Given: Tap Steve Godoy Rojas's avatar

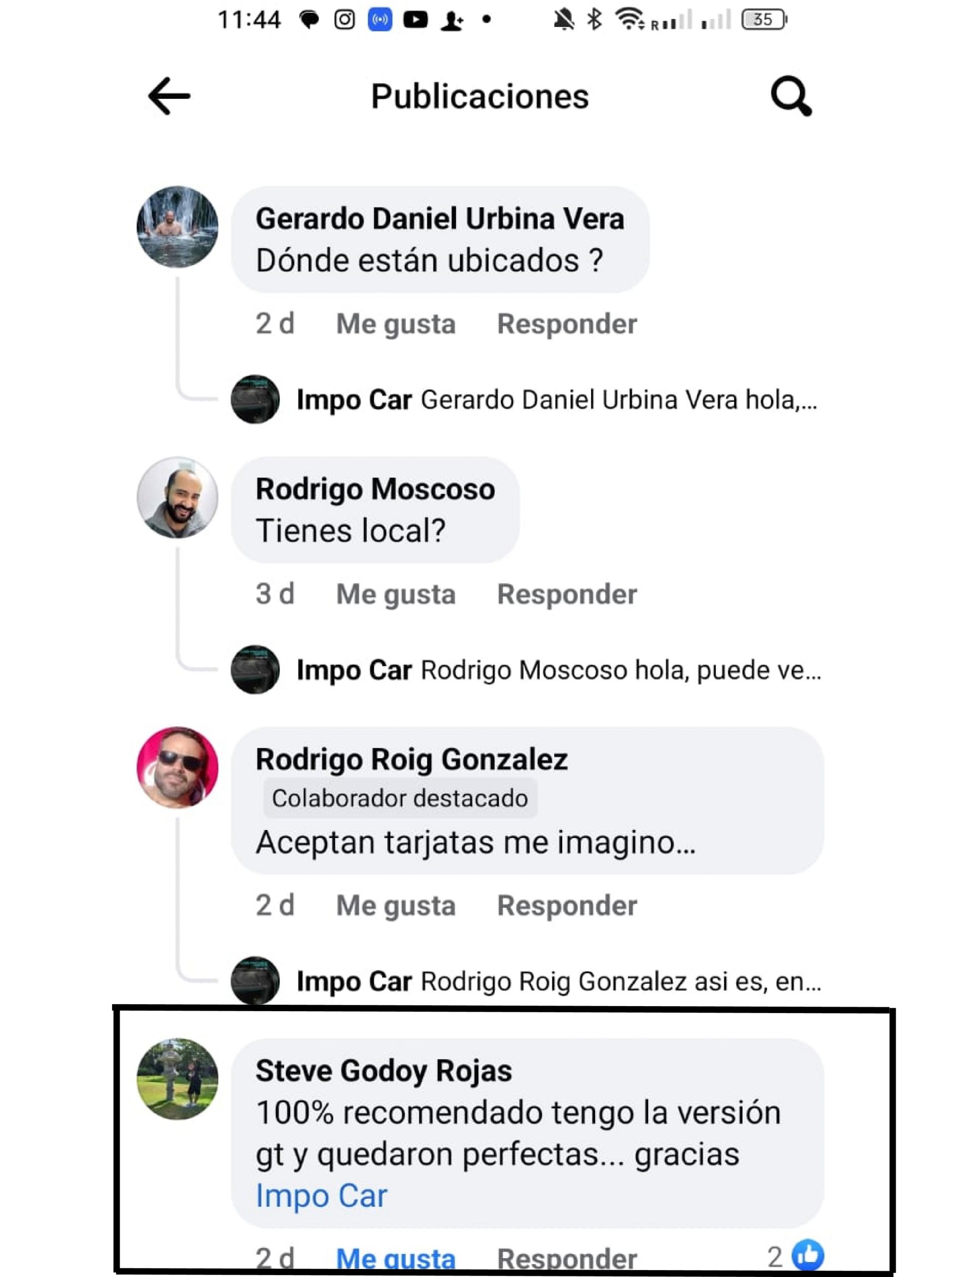Looking at the screenshot, I should click(x=178, y=1079).
